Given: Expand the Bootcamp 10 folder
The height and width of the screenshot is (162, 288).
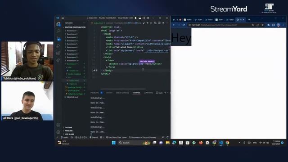Looking at the screenshot, I should 72,60.
